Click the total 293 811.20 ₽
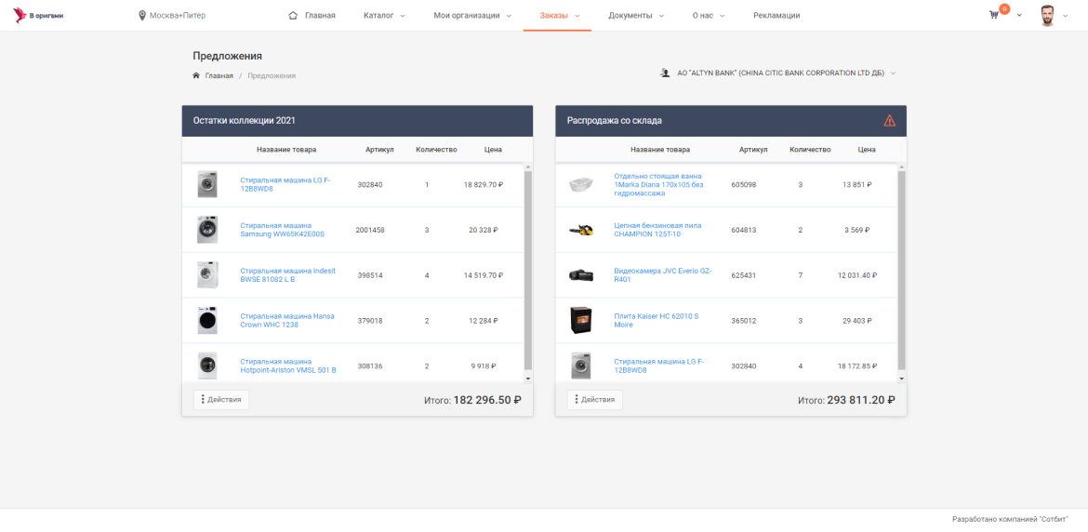This screenshot has height=532, width=1088. click(861, 400)
